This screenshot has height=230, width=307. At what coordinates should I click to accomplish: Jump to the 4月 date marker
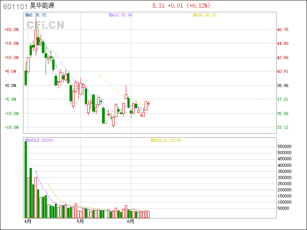(27, 222)
